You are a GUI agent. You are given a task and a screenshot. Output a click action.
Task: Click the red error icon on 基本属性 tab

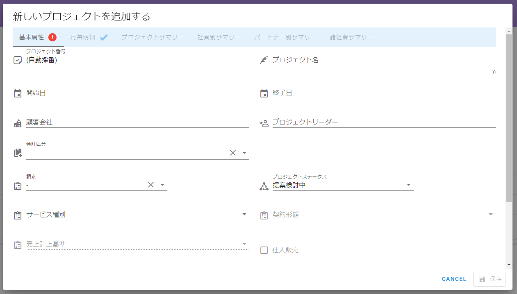click(x=52, y=37)
